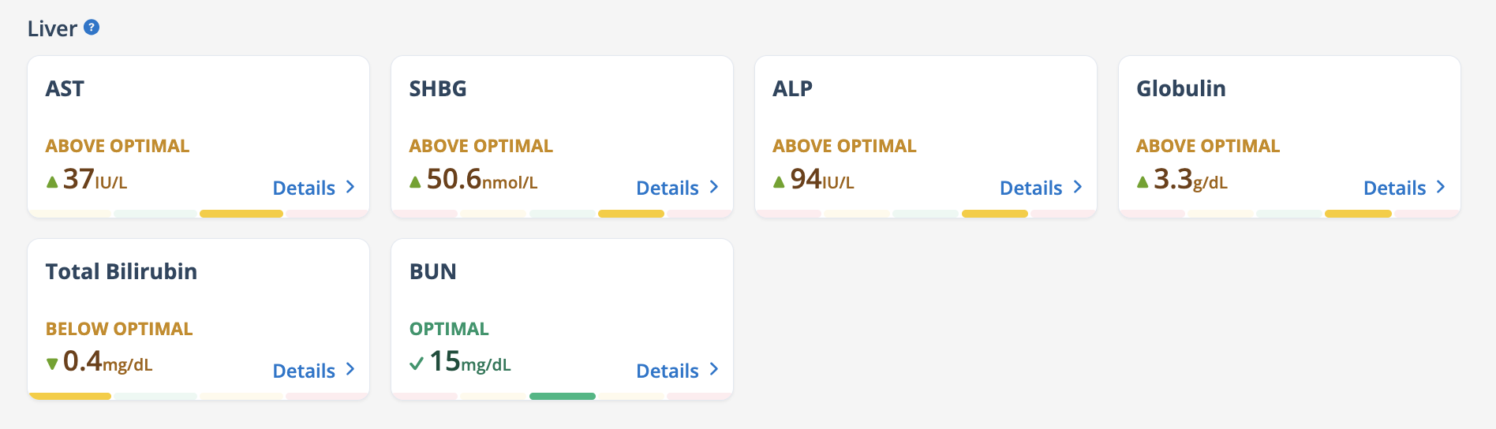Open the Liver help question-mark icon
Image resolution: width=1496 pixels, height=429 pixels.
tap(92, 28)
